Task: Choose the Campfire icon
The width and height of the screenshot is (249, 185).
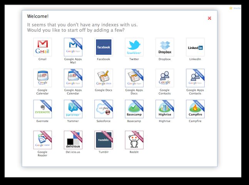Action: point(196,109)
